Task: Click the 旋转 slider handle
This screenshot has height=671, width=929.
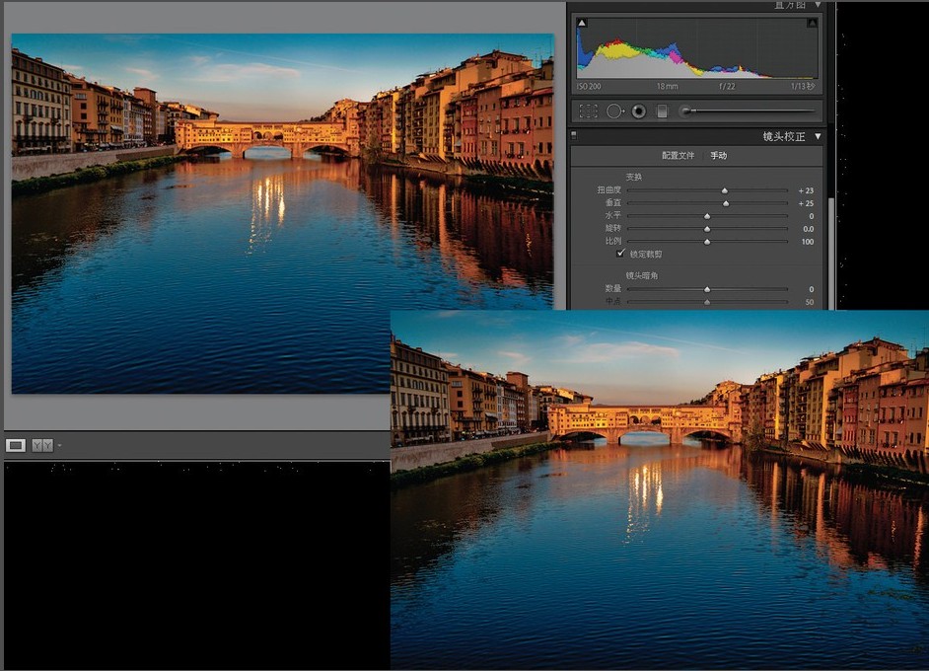Action: click(707, 229)
